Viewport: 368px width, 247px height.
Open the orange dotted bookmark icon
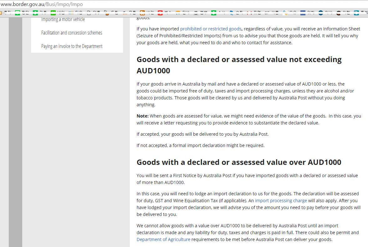[x=125, y=13]
